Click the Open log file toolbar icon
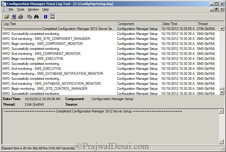 [7, 17]
